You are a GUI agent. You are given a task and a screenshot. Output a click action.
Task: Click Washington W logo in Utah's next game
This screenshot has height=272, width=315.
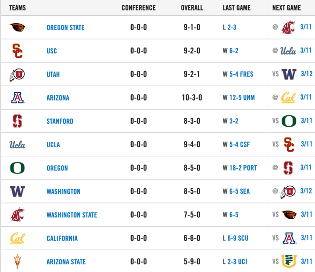pyautogui.click(x=289, y=74)
